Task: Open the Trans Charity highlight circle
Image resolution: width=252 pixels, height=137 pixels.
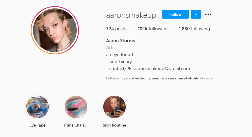Action: point(76,107)
